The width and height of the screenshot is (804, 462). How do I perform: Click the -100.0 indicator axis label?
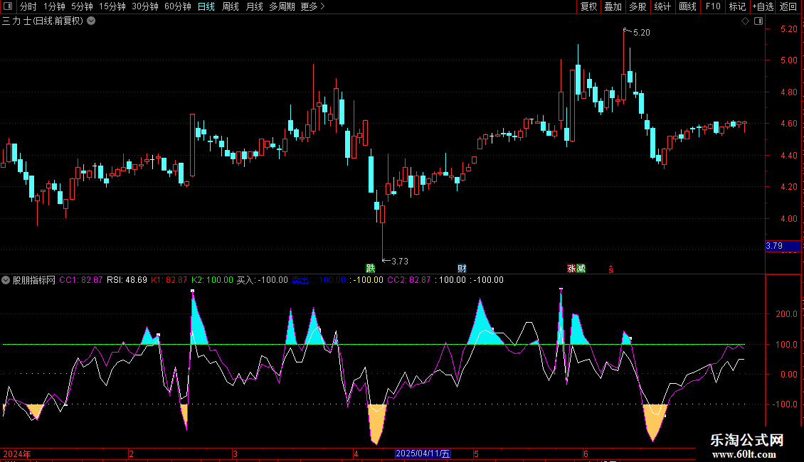(785, 404)
